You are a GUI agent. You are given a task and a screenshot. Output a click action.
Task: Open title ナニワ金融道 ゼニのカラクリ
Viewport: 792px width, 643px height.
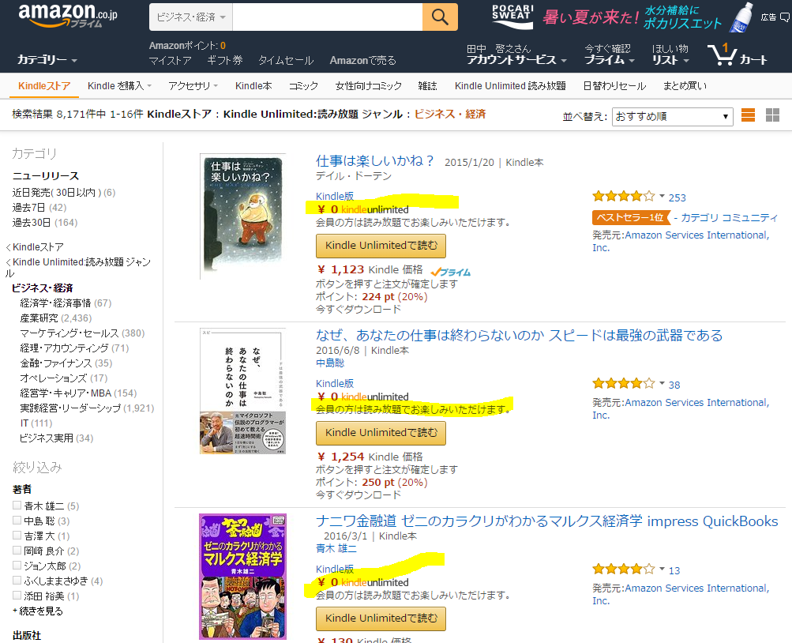click(x=547, y=521)
